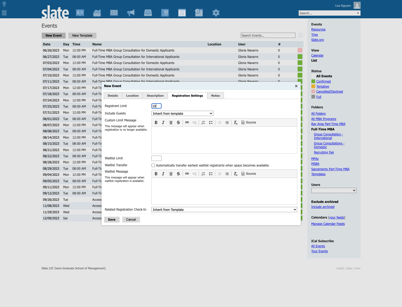Image resolution: width=402 pixels, height=307 pixels.
Task: Insert link in Custom Limit Message editor
Action: 187,122
